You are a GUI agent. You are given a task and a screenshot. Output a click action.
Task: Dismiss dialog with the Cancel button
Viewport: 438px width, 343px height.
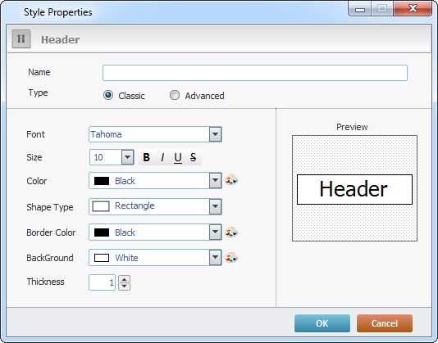pos(385,323)
